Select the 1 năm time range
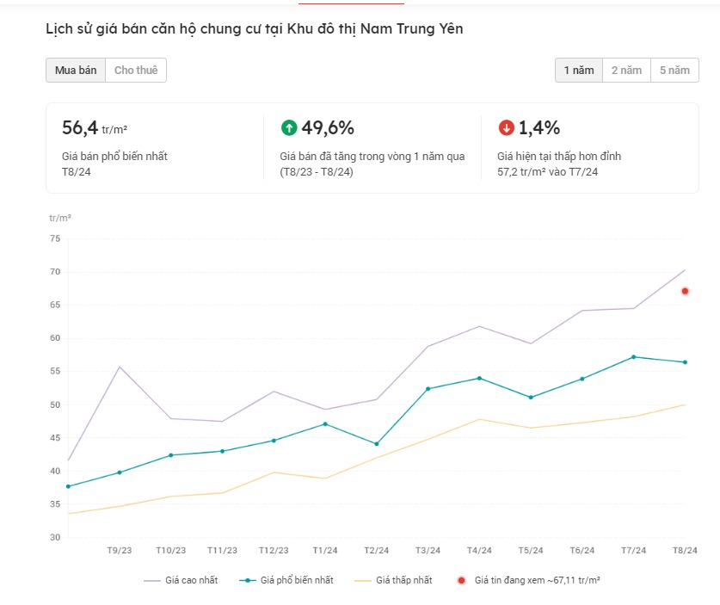This screenshot has height=605, width=720. 578,71
